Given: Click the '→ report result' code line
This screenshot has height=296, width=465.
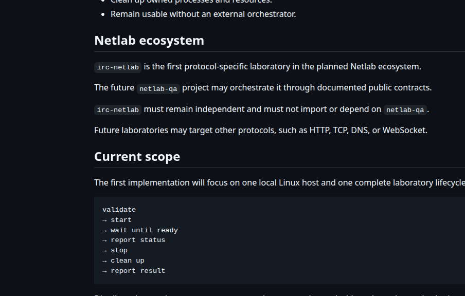Looking at the screenshot, I should (x=134, y=271).
